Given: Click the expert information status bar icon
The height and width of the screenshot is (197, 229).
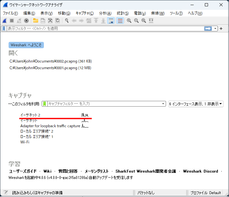Looking at the screenshot, I should click(5, 193).
